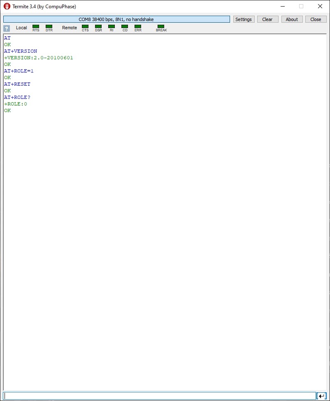Click the Termite app logo icon
Image resolution: width=330 pixels, height=401 pixels.
click(7, 7)
